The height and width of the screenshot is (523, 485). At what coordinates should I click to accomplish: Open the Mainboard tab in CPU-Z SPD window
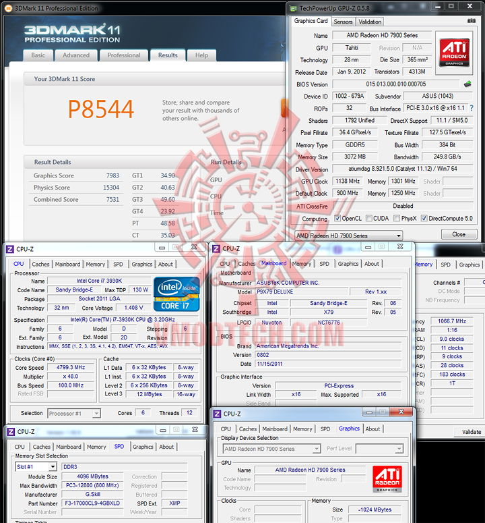(x=69, y=447)
